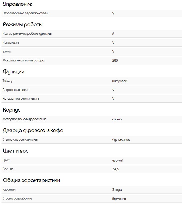Select the maximum temperature value 280
The image size is (182, 204).
click(x=115, y=60)
